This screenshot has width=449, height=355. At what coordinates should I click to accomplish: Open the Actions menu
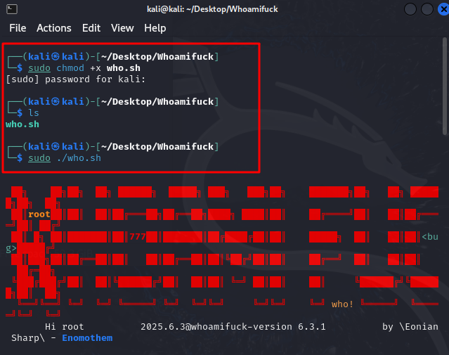pyautogui.click(x=54, y=28)
